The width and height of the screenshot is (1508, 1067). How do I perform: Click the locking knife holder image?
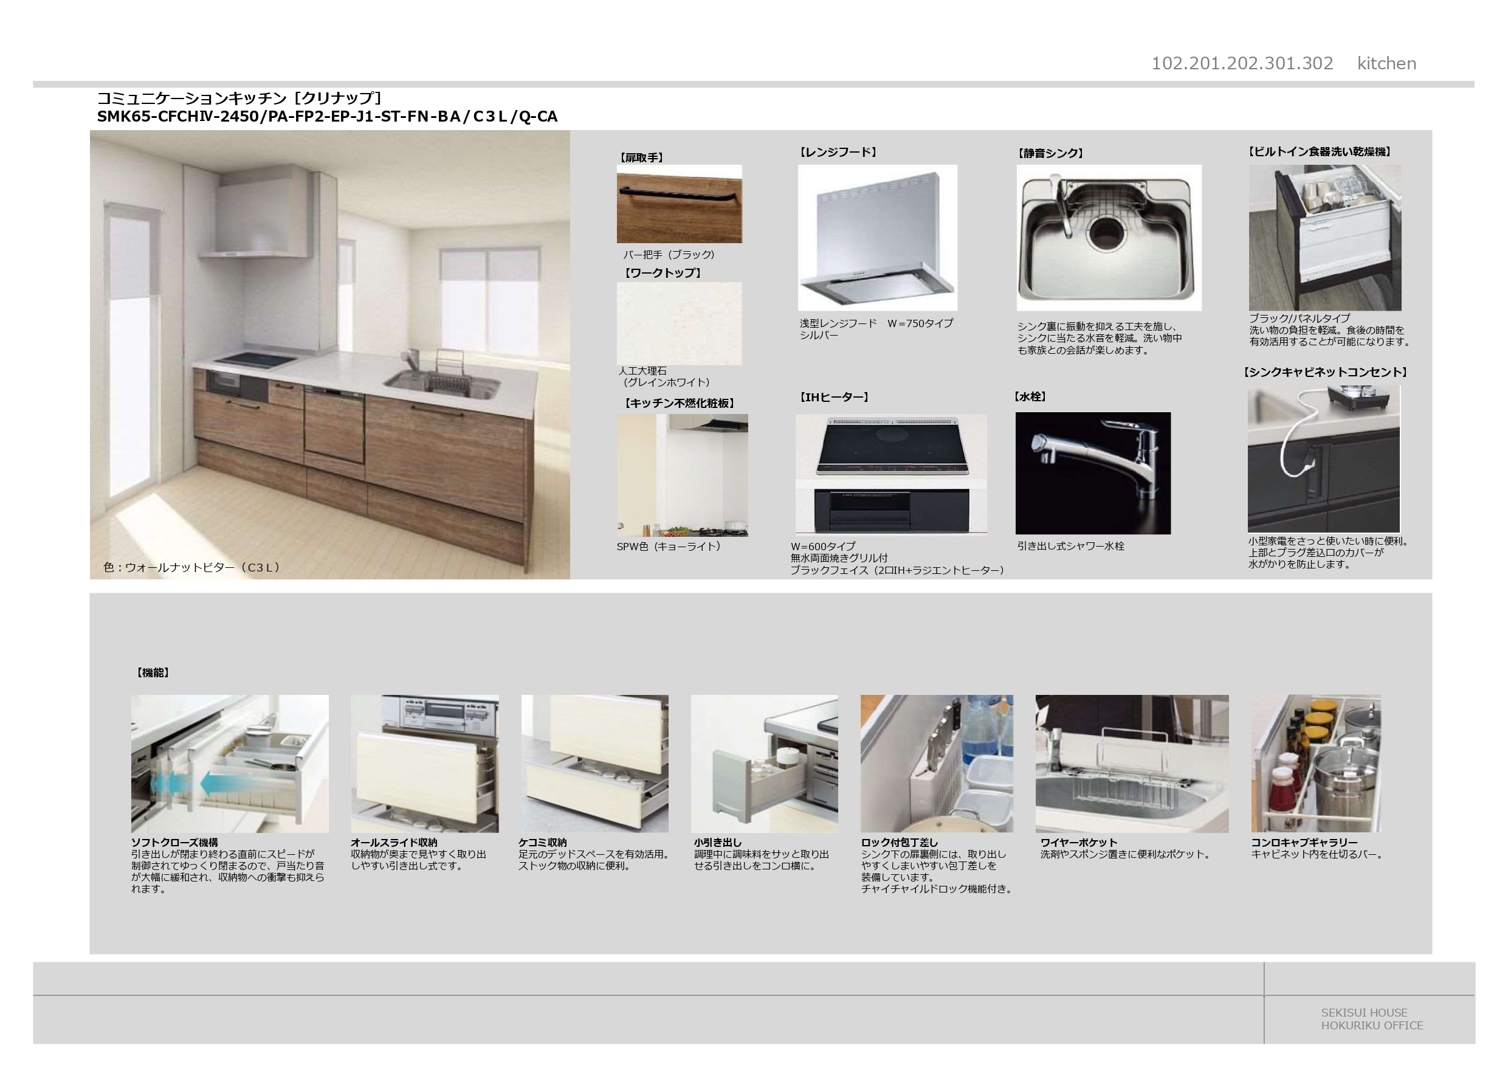tap(937, 764)
